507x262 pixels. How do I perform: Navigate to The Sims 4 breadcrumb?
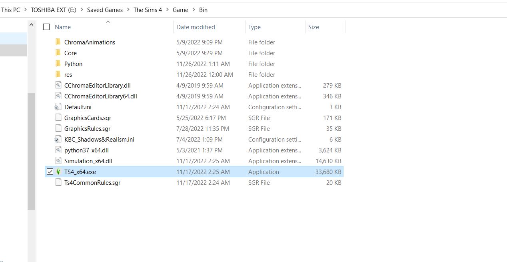click(x=148, y=10)
